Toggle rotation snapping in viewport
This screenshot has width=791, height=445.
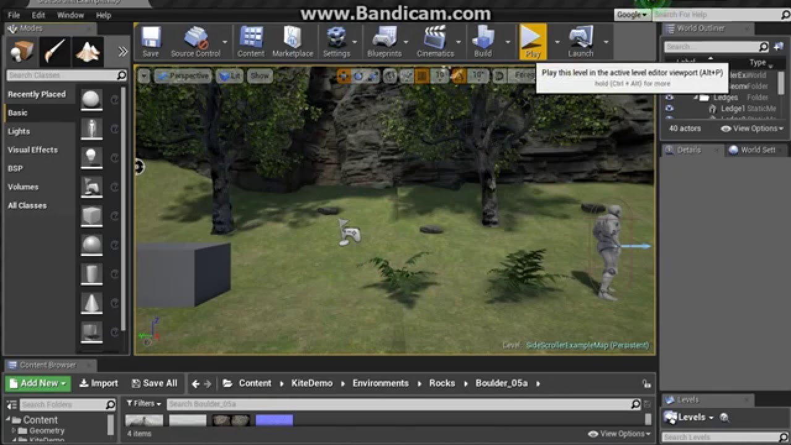(x=459, y=76)
